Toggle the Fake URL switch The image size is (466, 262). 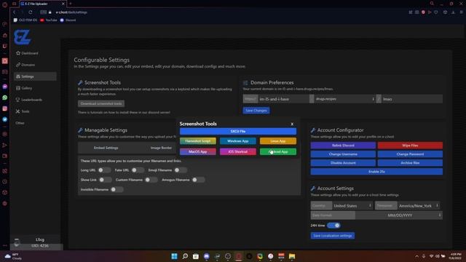pos(138,170)
